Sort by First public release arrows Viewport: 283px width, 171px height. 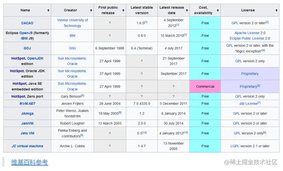click(123, 10)
